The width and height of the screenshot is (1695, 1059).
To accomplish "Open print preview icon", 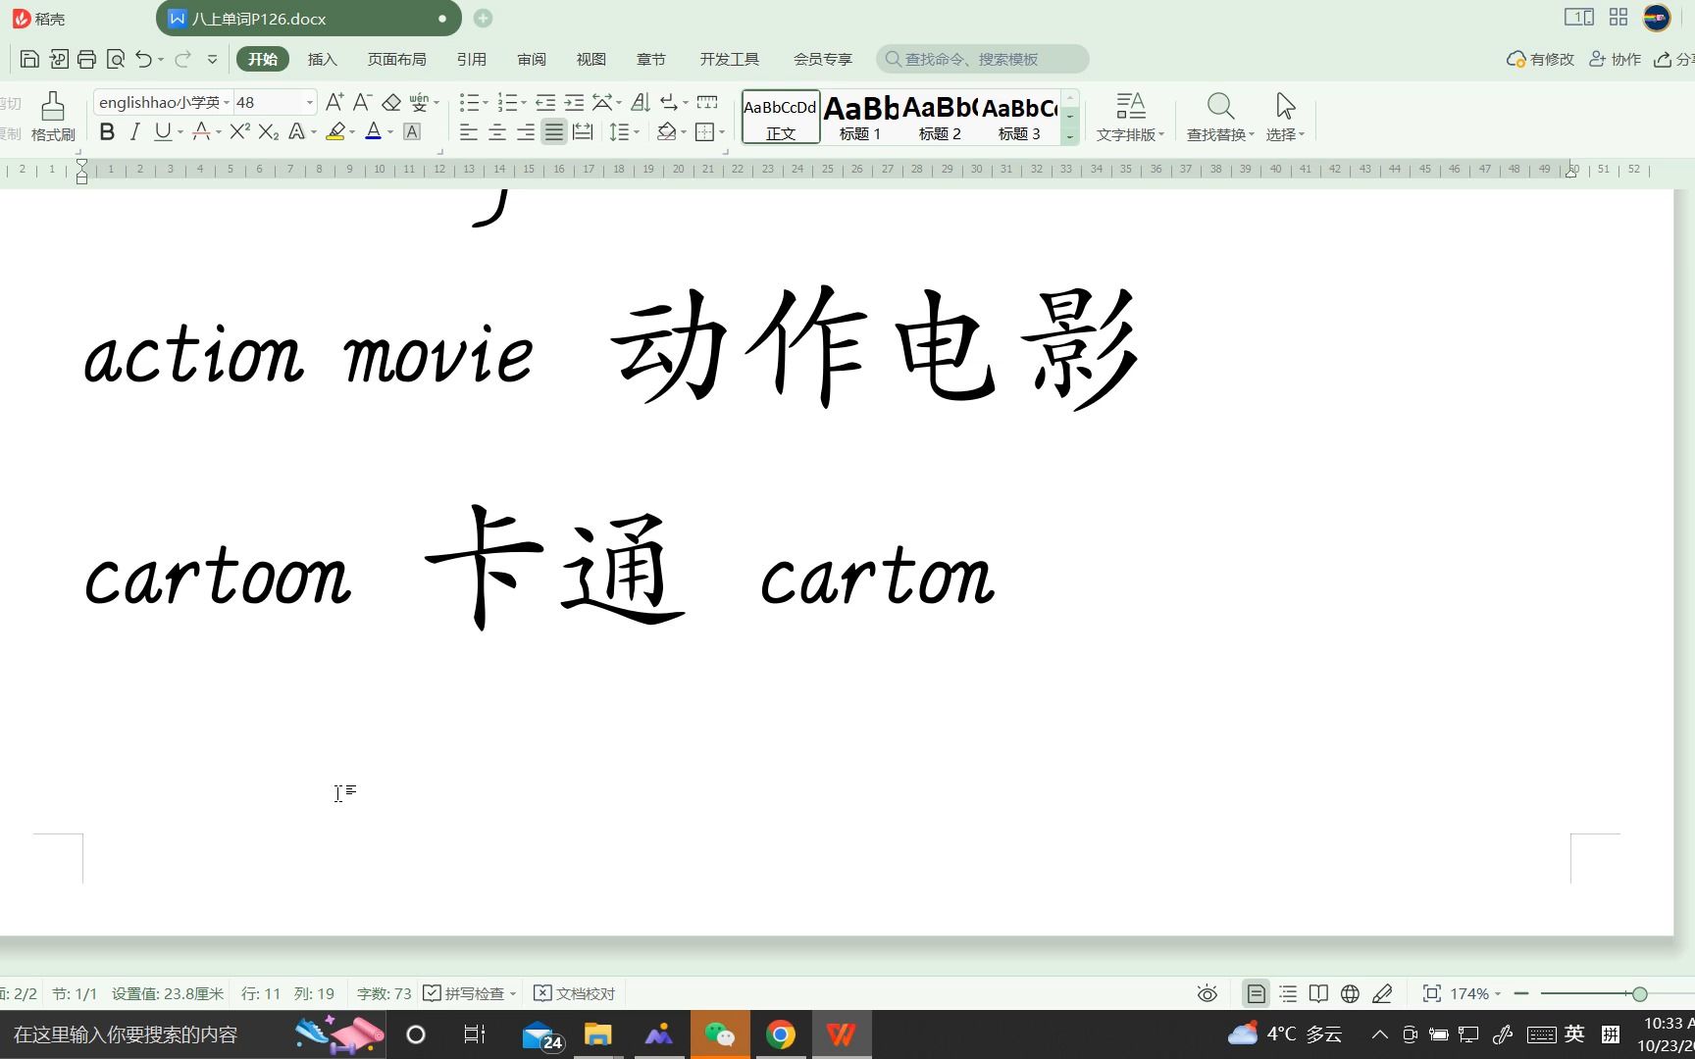I will pyautogui.click(x=115, y=60).
